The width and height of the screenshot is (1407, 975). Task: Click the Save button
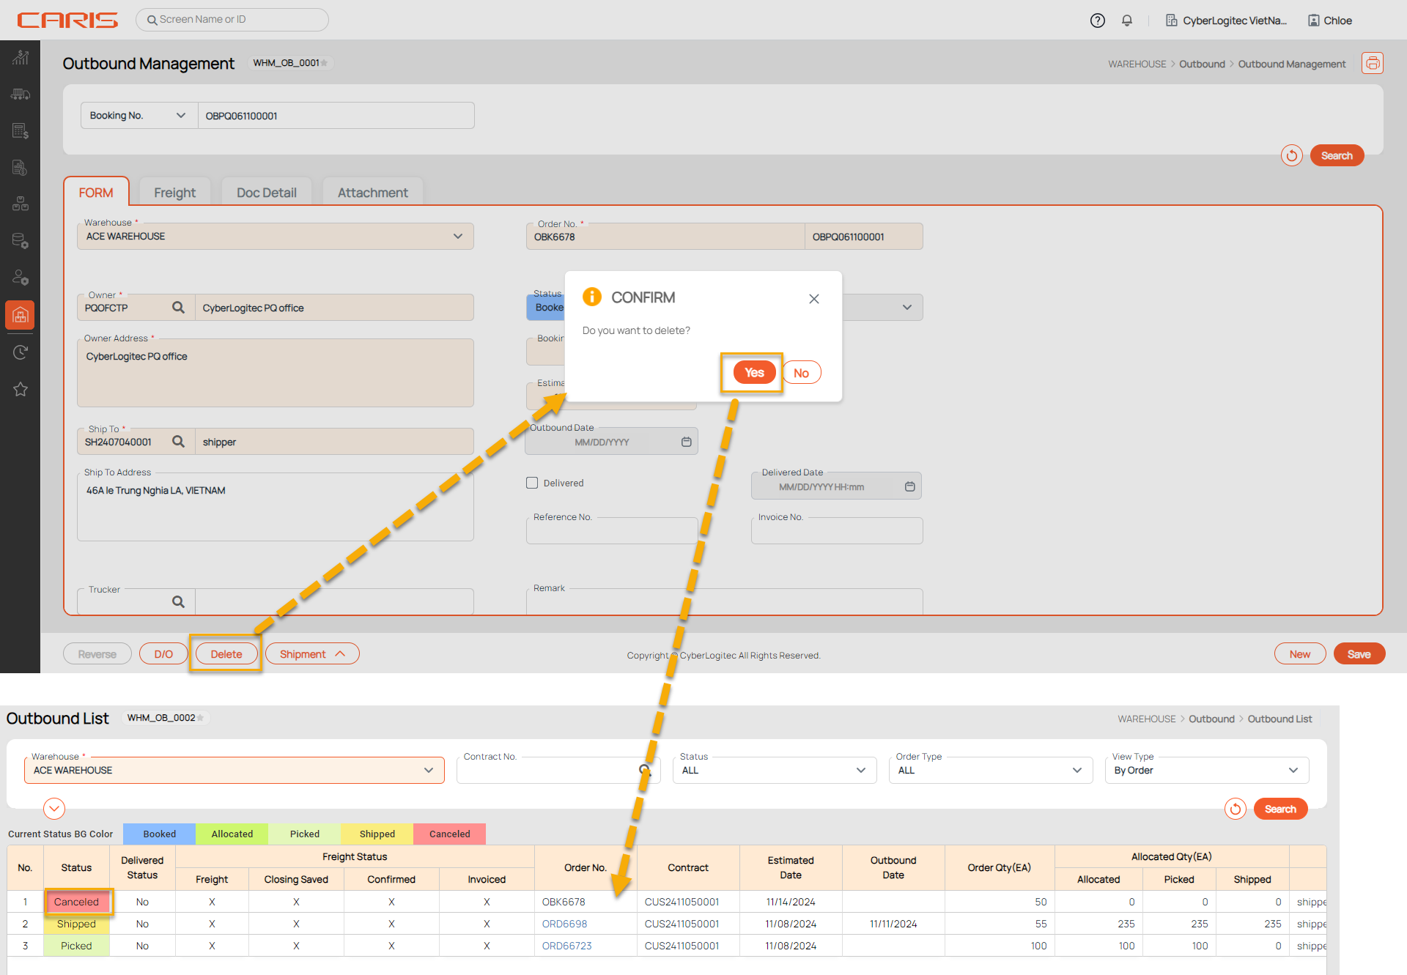[x=1359, y=654]
